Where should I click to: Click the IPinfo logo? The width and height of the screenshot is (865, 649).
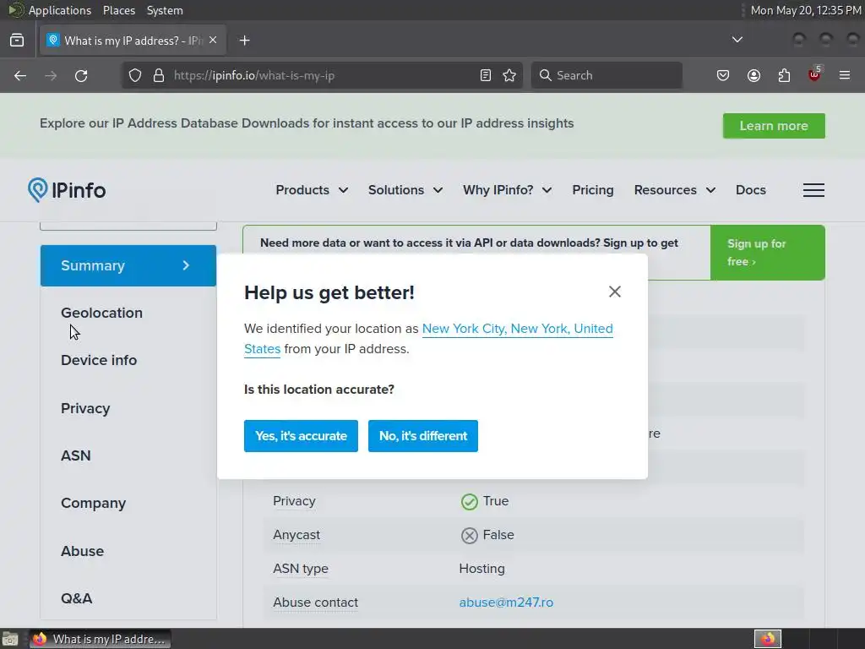point(67,190)
